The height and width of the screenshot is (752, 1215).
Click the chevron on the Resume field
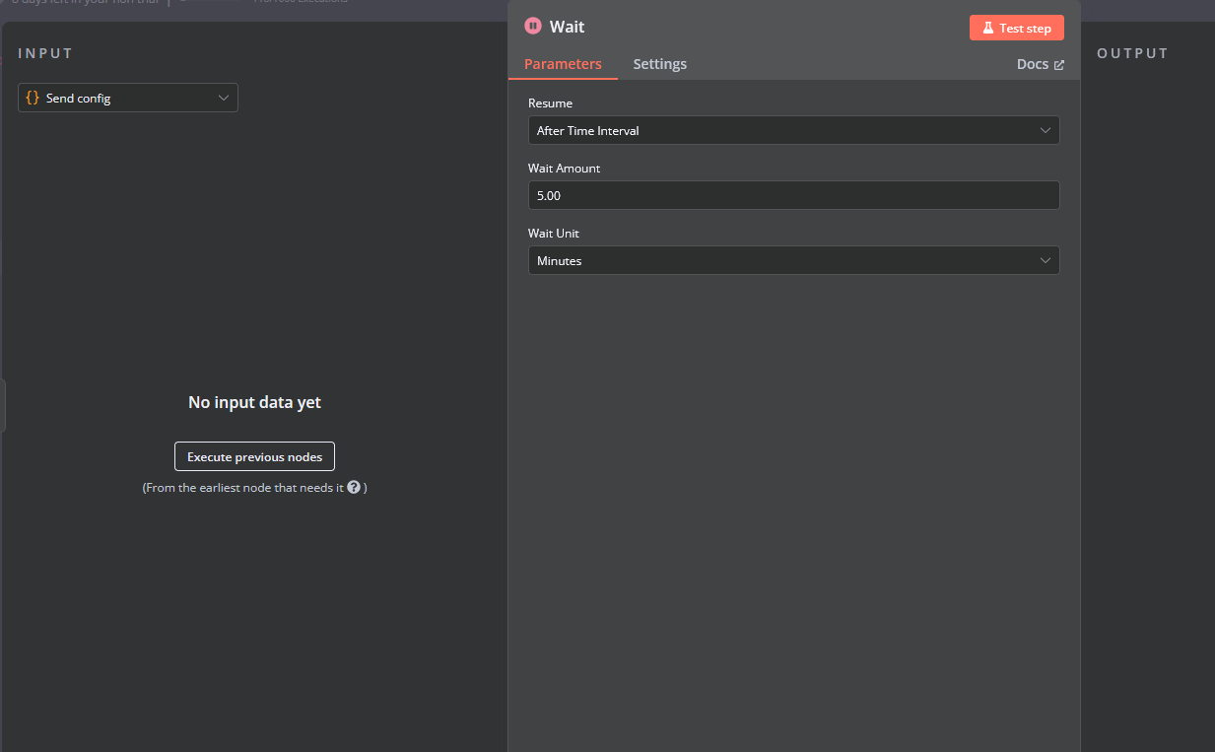pos(1045,130)
